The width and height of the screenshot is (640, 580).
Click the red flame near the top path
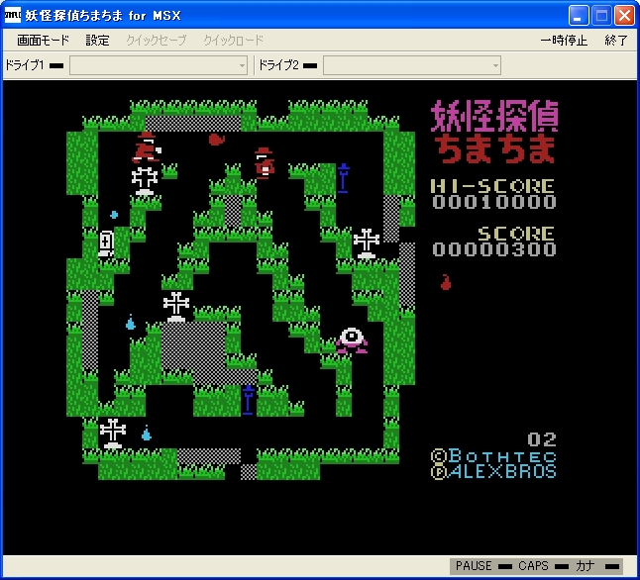point(216,140)
